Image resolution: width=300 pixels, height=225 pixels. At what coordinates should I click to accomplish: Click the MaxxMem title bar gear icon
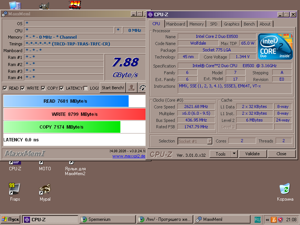click(x=4, y=14)
